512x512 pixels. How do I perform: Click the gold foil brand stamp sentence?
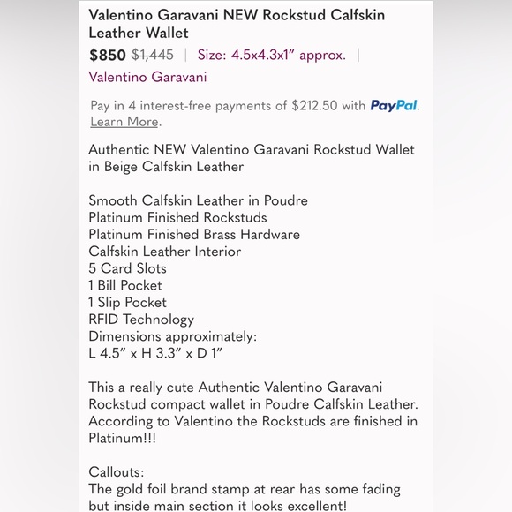coord(245,497)
